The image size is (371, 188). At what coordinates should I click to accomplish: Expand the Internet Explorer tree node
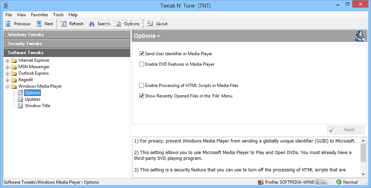click(x=7, y=61)
